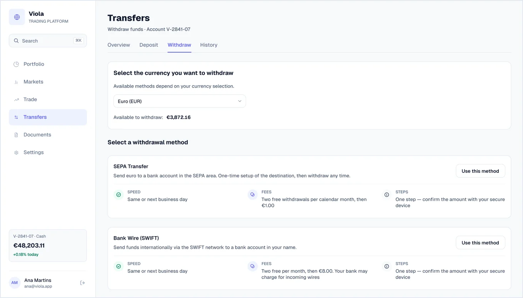Click the Bank Wire steps info icon
523x298 pixels.
(386, 267)
